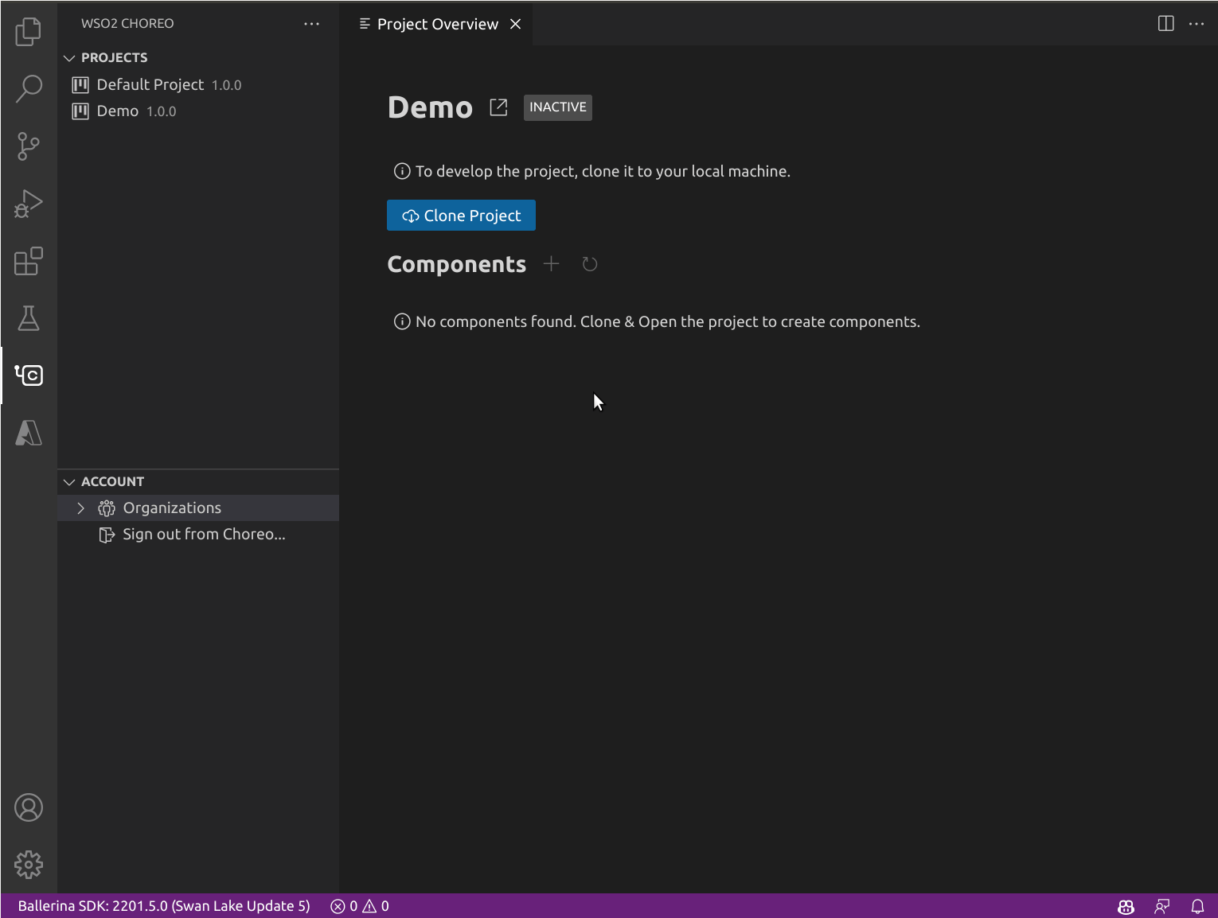Select the WSO2 Choreo activity icon
Screen dimensions: 1218x918
click(x=29, y=375)
